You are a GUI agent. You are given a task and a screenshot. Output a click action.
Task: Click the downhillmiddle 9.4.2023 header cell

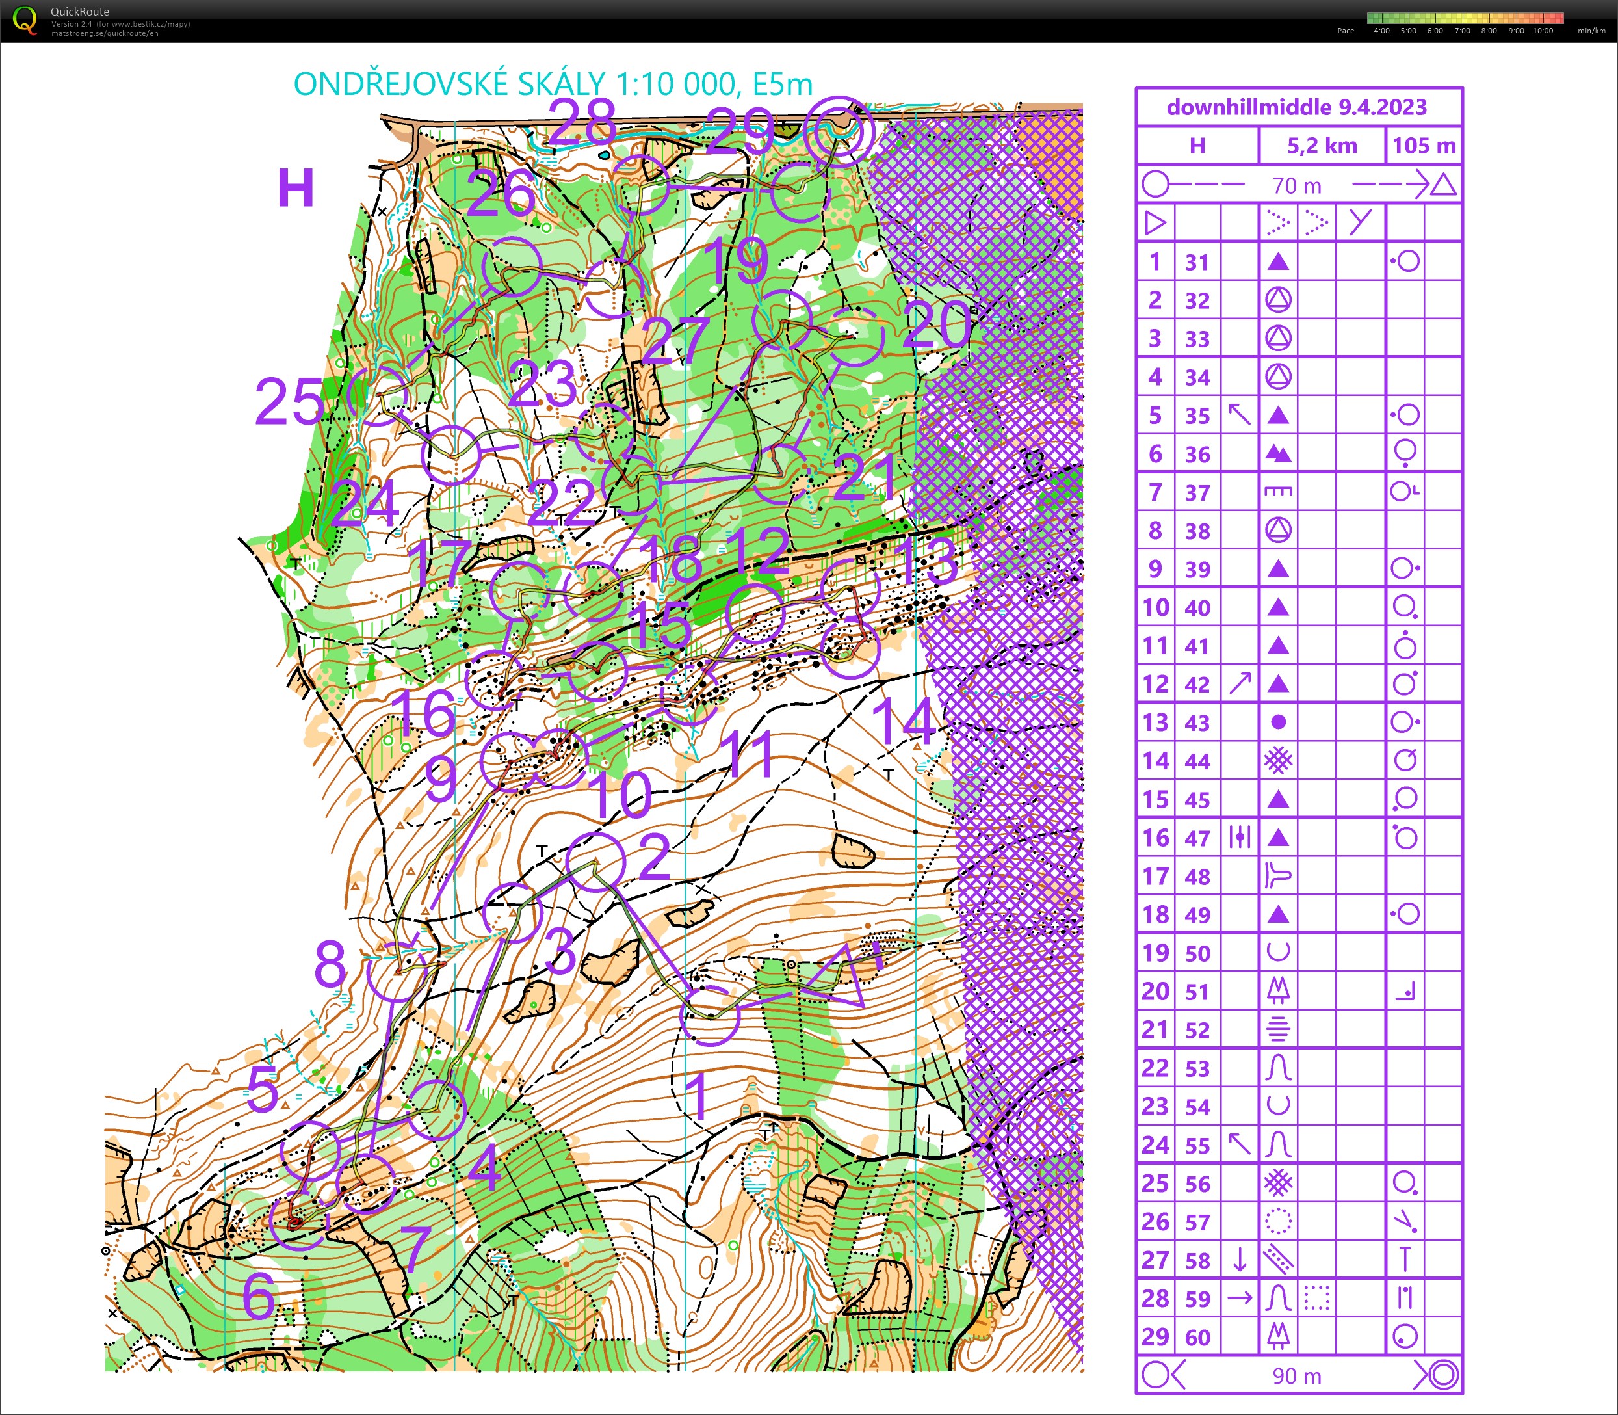click(x=1298, y=107)
